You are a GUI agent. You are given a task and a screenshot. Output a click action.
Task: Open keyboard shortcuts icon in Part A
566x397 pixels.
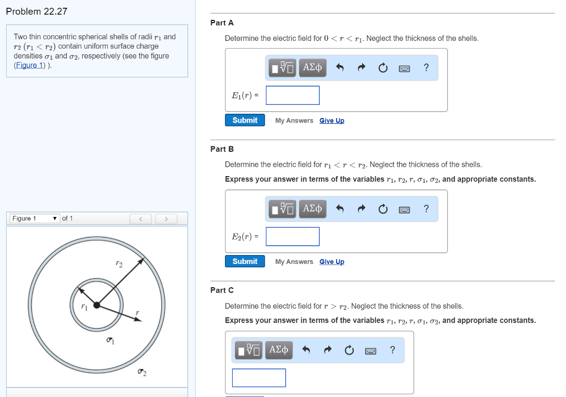[x=405, y=68]
